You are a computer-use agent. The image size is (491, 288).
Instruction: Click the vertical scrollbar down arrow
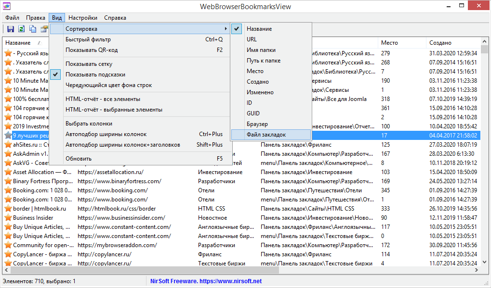point(484,263)
